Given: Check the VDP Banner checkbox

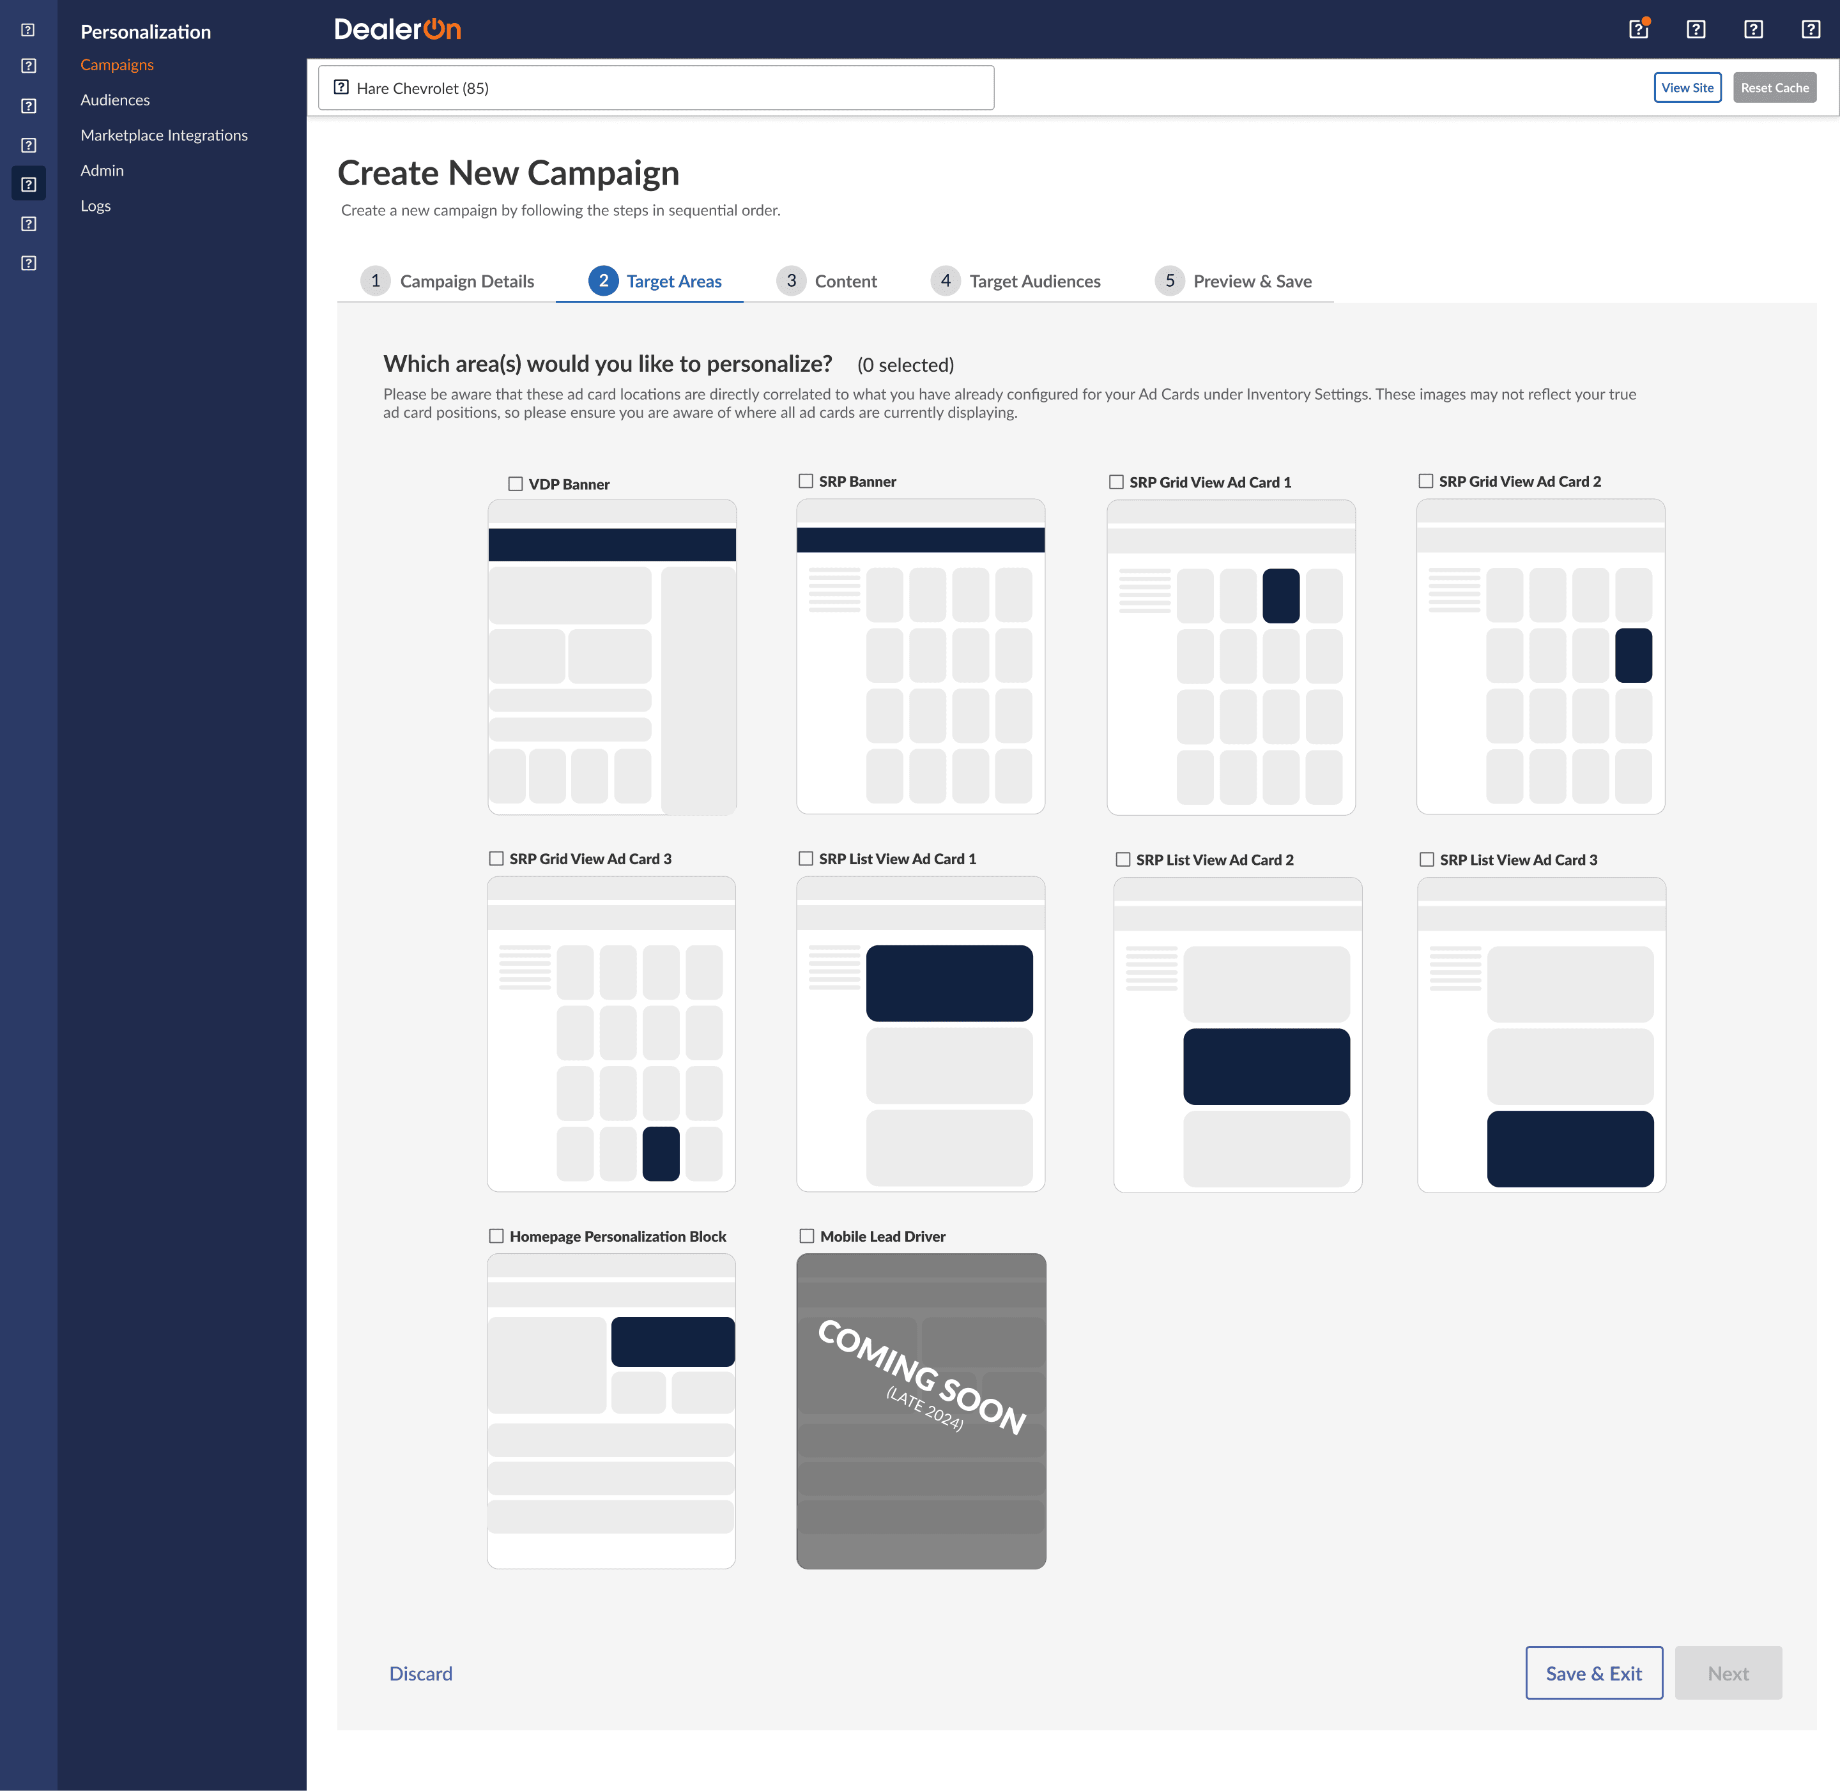Looking at the screenshot, I should (516, 484).
